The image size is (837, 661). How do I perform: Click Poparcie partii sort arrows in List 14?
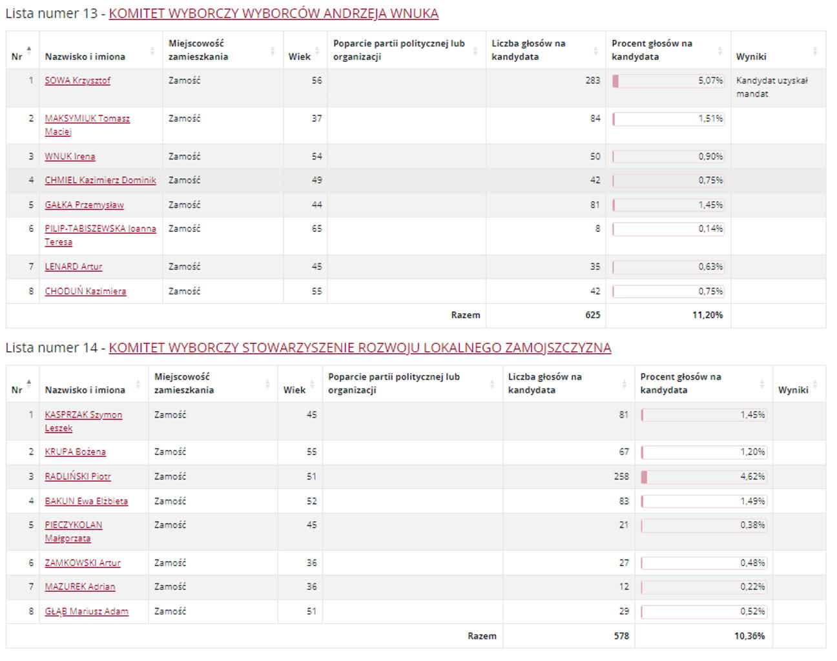point(492,384)
